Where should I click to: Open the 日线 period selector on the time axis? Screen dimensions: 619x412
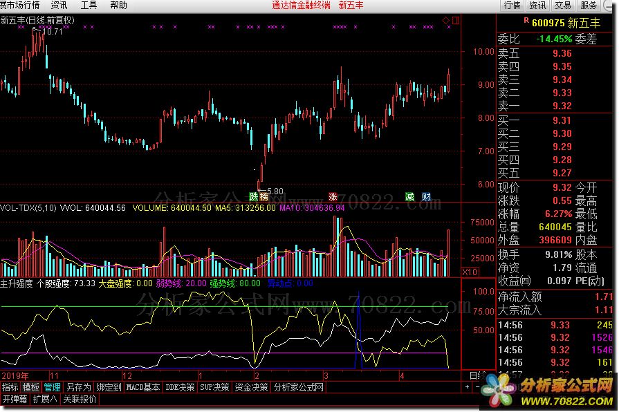tap(477, 375)
